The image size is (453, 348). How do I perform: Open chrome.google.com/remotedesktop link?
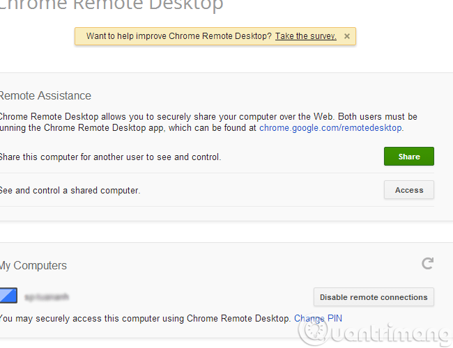tap(330, 127)
